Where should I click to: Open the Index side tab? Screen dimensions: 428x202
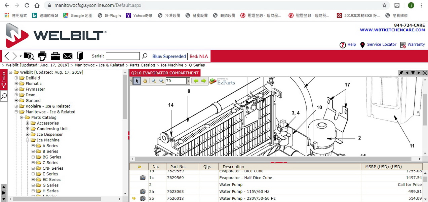[4, 79]
